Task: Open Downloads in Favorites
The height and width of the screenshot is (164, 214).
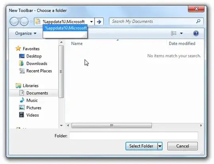Action: pyautogui.click(x=37, y=63)
